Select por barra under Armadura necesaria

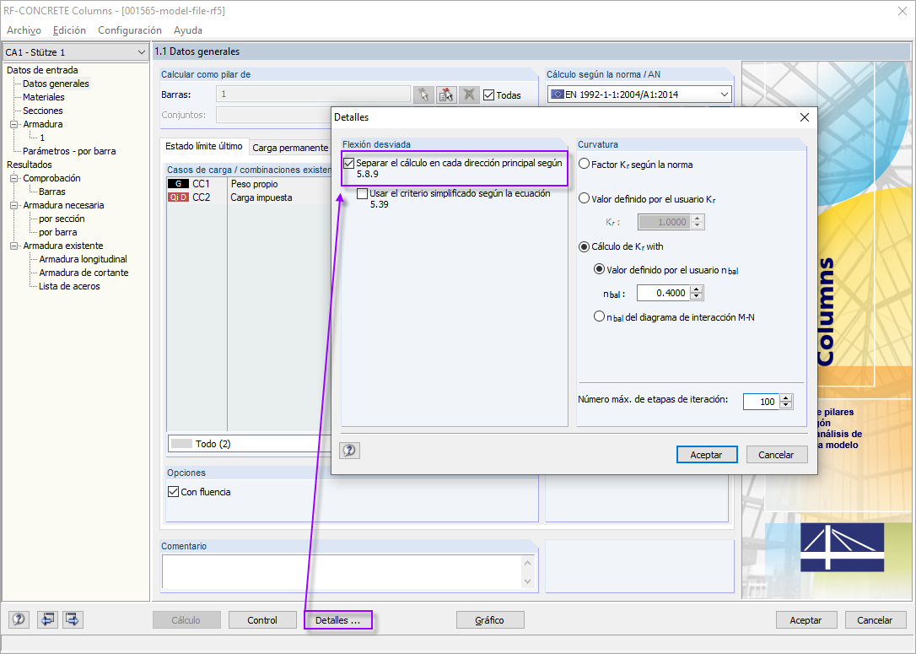coord(58,232)
